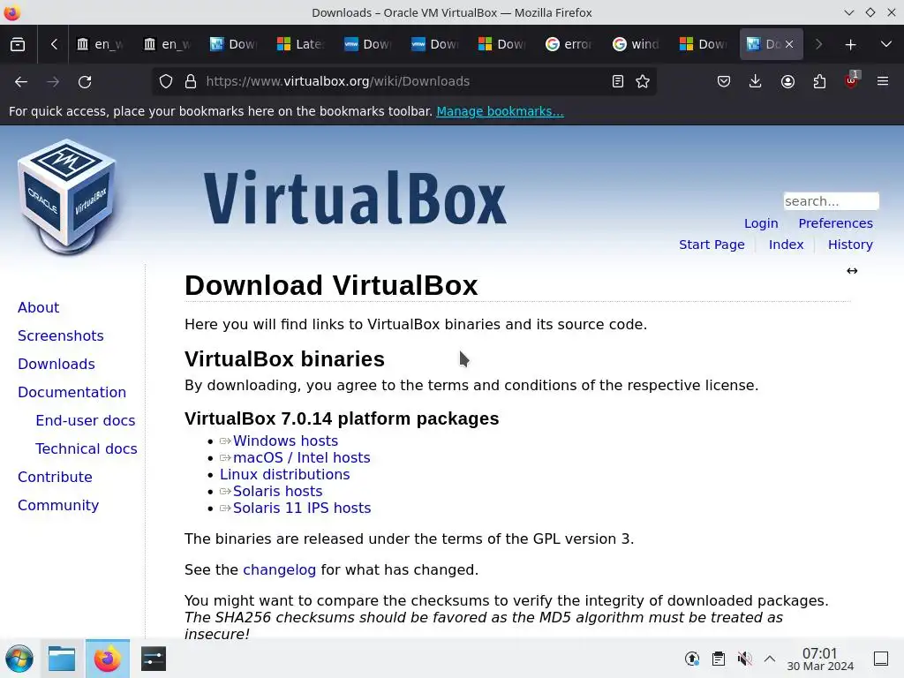904x678 pixels.
Task: Open End-user docs sidebar link
Action: pyautogui.click(x=86, y=420)
